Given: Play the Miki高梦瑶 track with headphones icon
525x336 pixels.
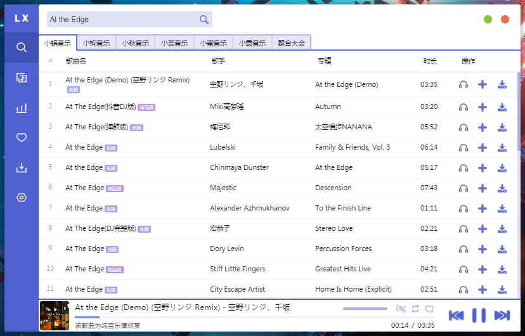Looking at the screenshot, I should (x=463, y=107).
